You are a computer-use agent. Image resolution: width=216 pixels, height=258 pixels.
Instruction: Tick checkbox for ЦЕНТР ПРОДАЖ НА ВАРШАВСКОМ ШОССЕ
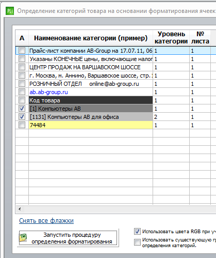(22, 67)
